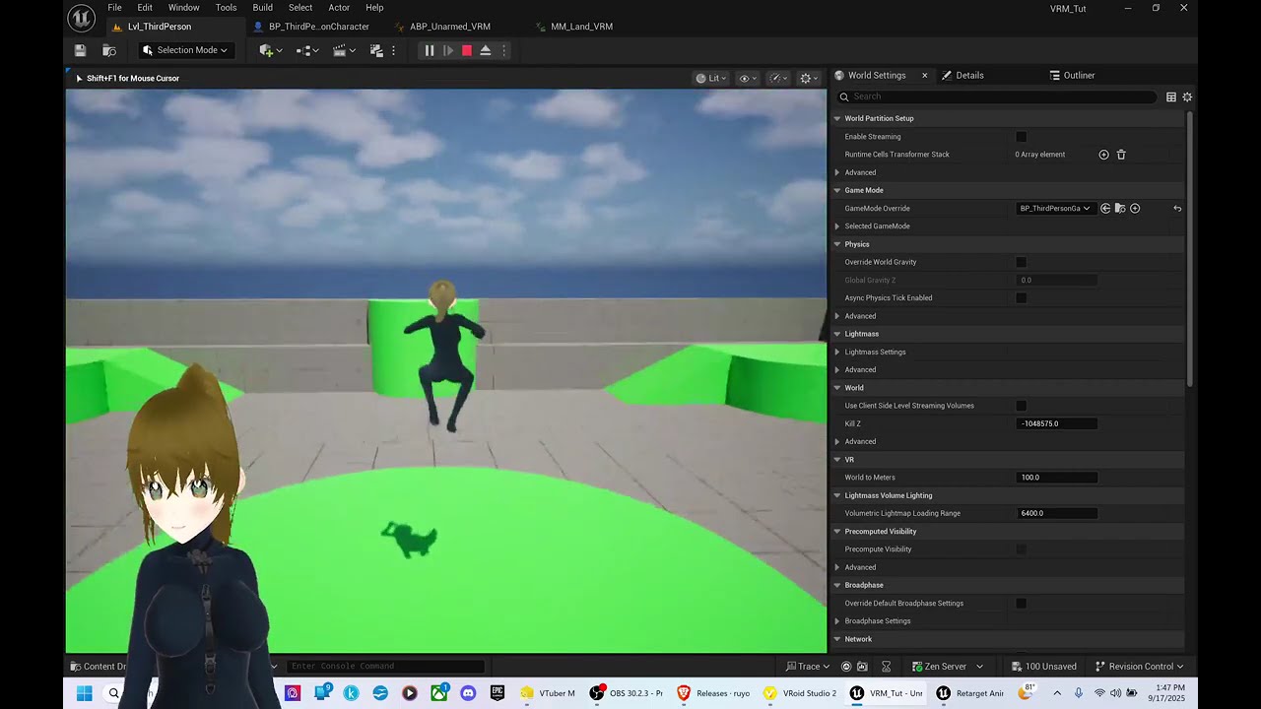
Task: Open the File menu
Action: (115, 7)
